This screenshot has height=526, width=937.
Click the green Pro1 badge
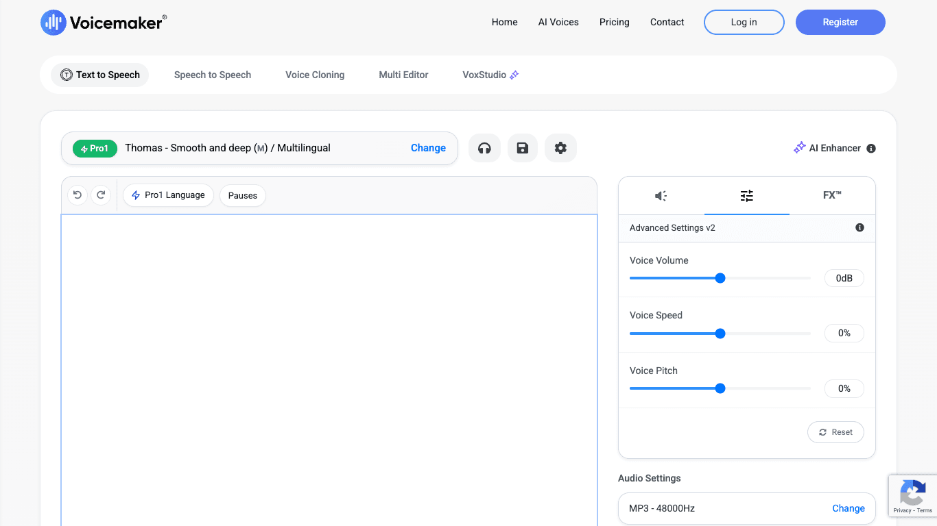[x=95, y=149]
